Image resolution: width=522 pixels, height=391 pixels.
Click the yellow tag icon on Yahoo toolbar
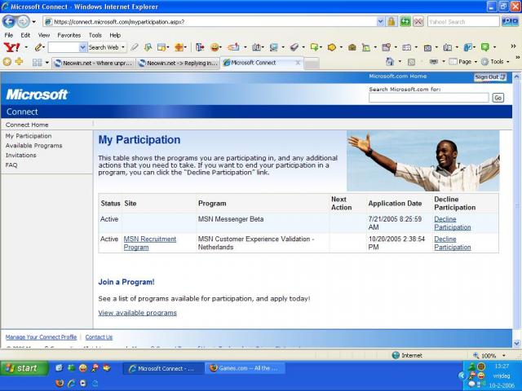pyautogui.click(x=332, y=47)
